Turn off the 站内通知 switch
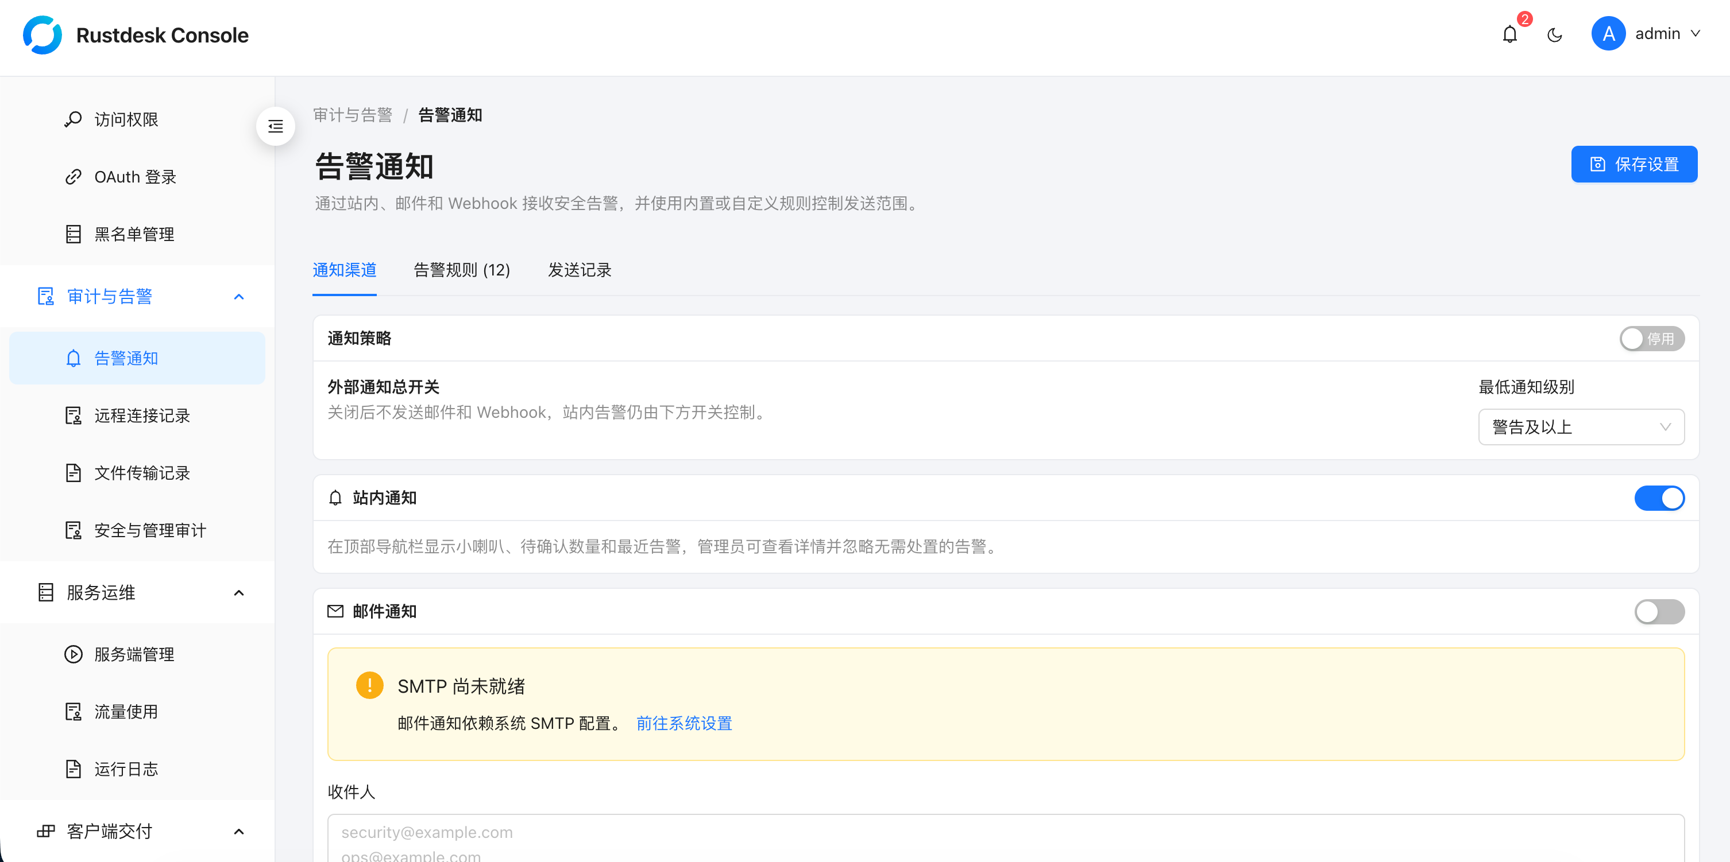The image size is (1730, 862). pos(1659,498)
